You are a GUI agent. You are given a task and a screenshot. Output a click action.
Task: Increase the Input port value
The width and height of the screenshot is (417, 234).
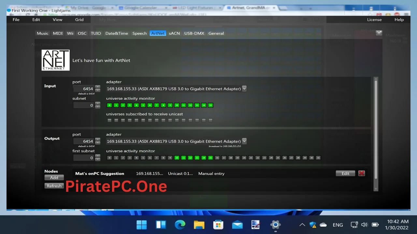(x=97, y=87)
